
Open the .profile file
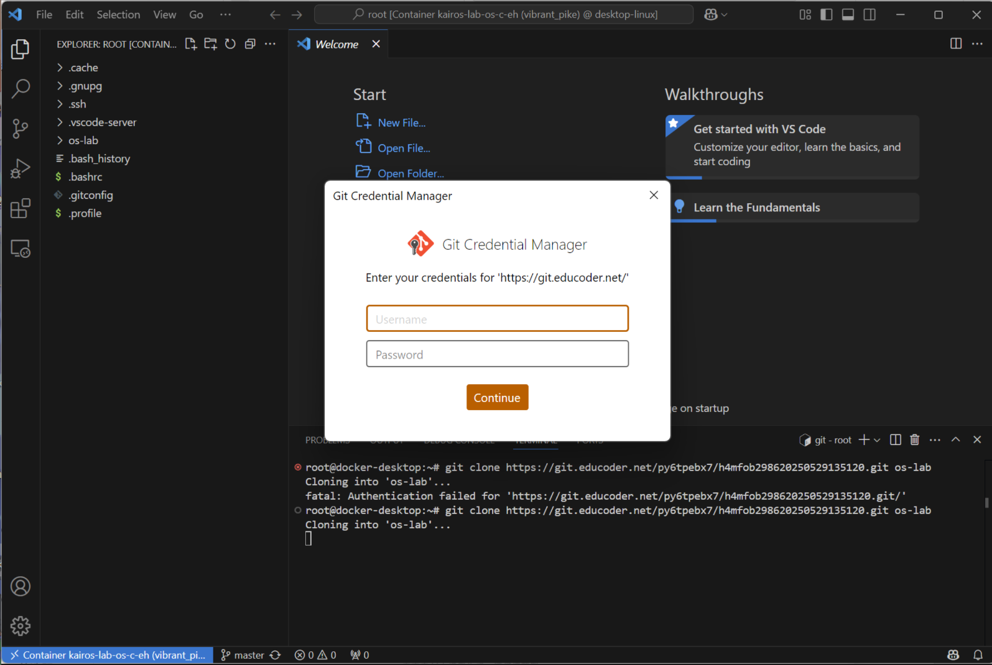coord(85,213)
